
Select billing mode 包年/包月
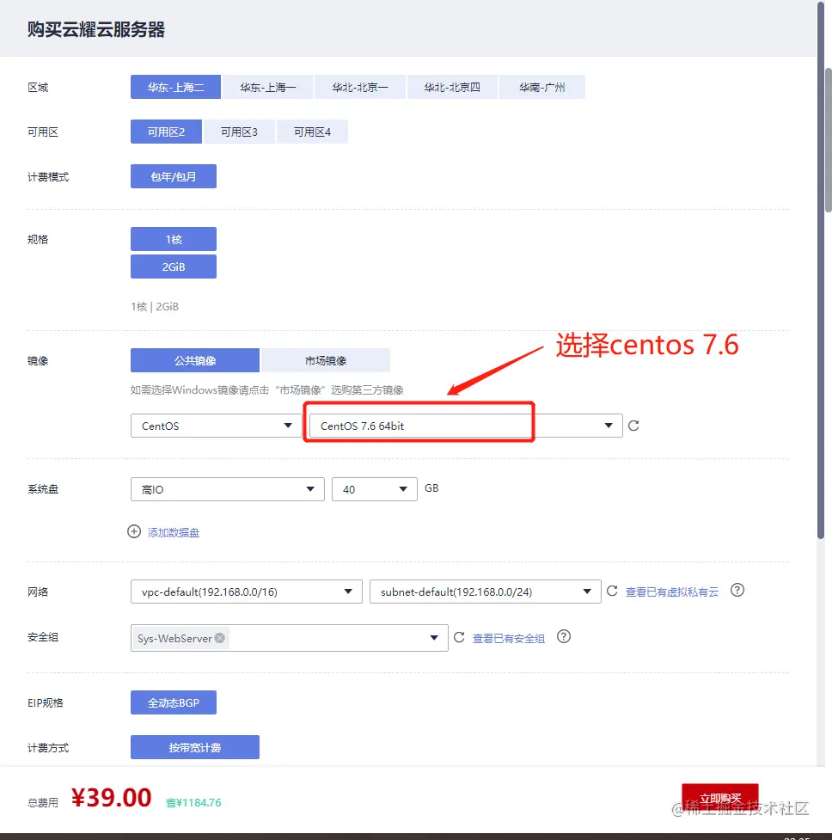coord(174,176)
